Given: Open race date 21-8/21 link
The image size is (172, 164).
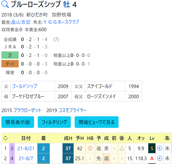Looking at the screenshot, I should click(26, 148).
